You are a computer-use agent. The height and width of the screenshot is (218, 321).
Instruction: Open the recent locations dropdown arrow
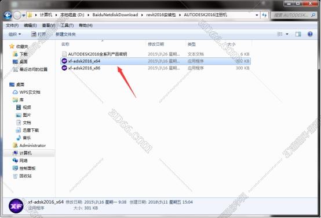click(24, 16)
